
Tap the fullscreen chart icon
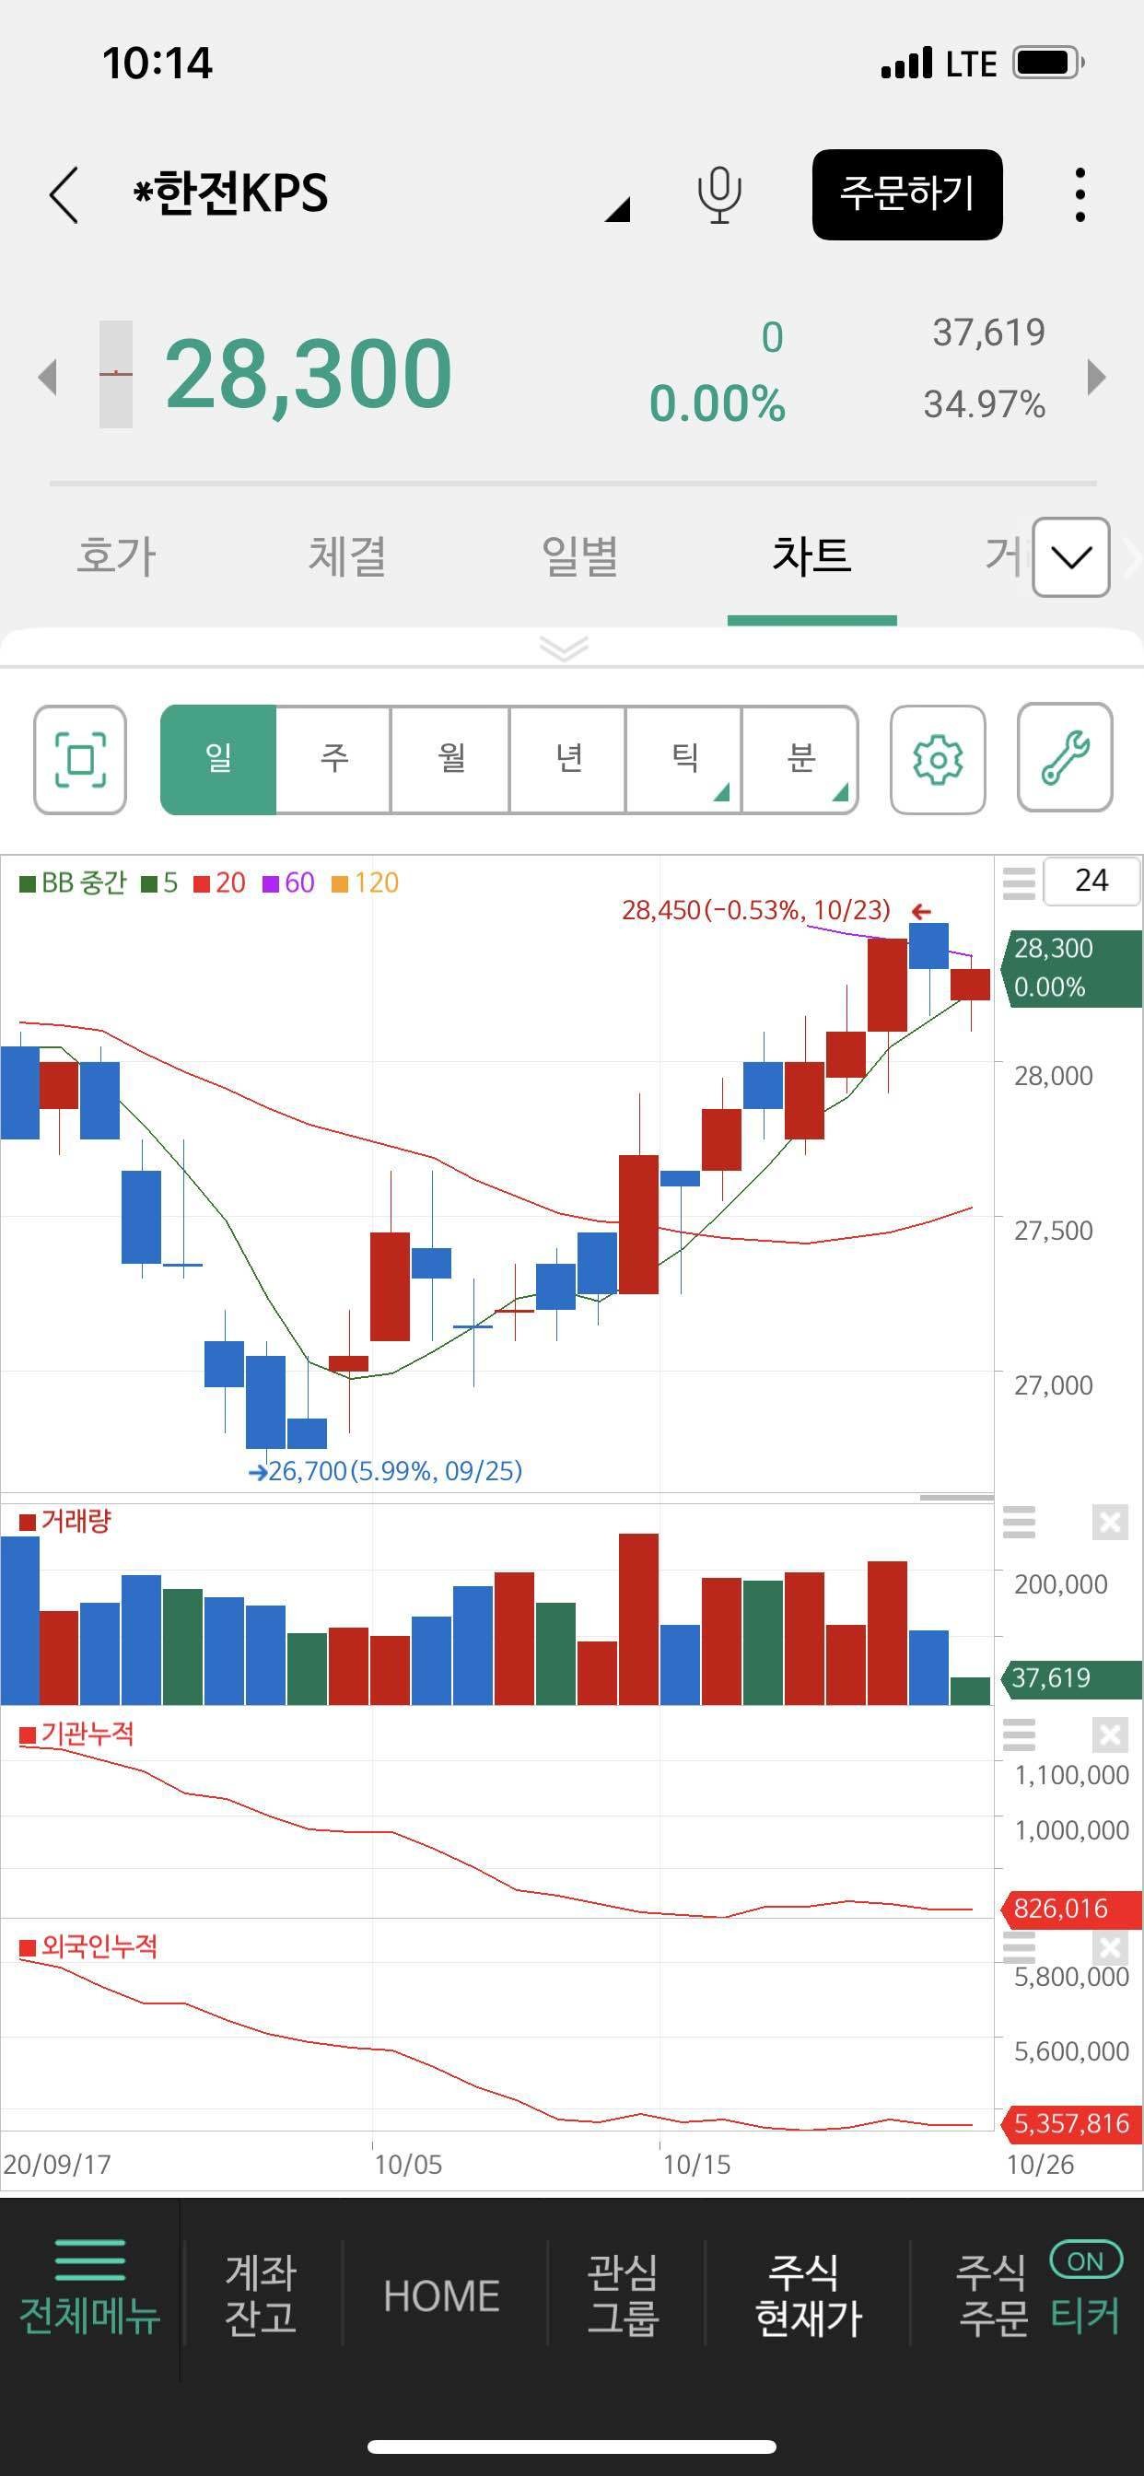(80, 760)
